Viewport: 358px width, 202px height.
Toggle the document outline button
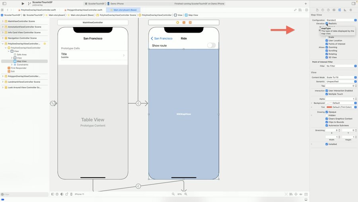pos(53,194)
